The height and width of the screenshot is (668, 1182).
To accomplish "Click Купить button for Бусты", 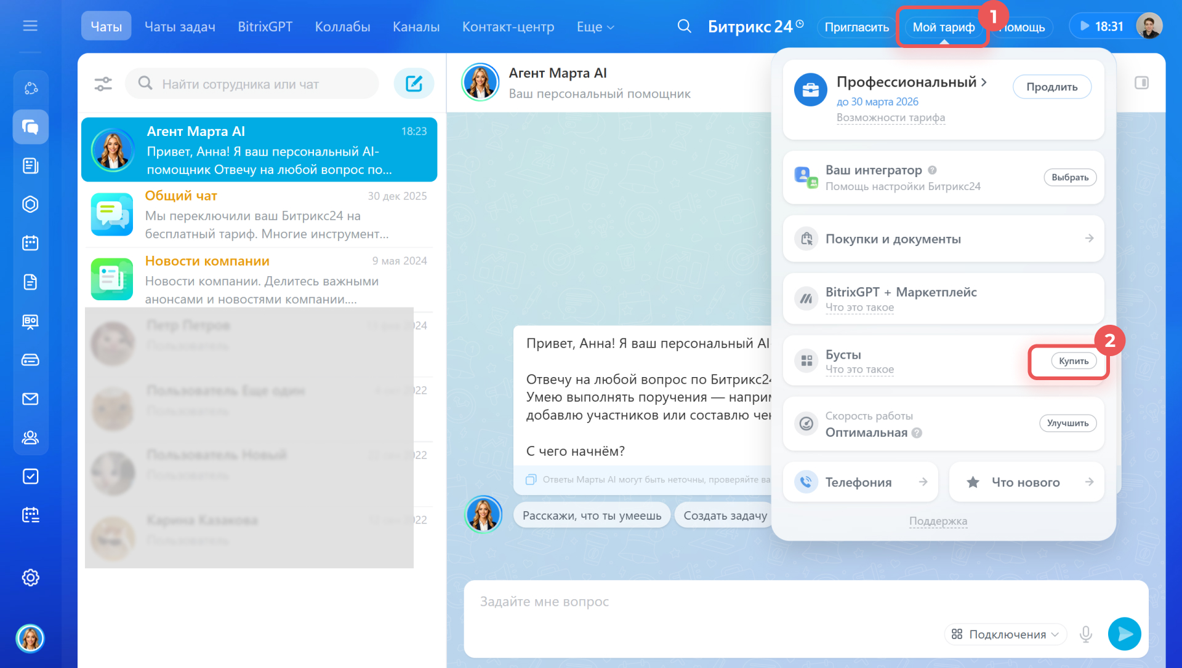I will point(1073,361).
